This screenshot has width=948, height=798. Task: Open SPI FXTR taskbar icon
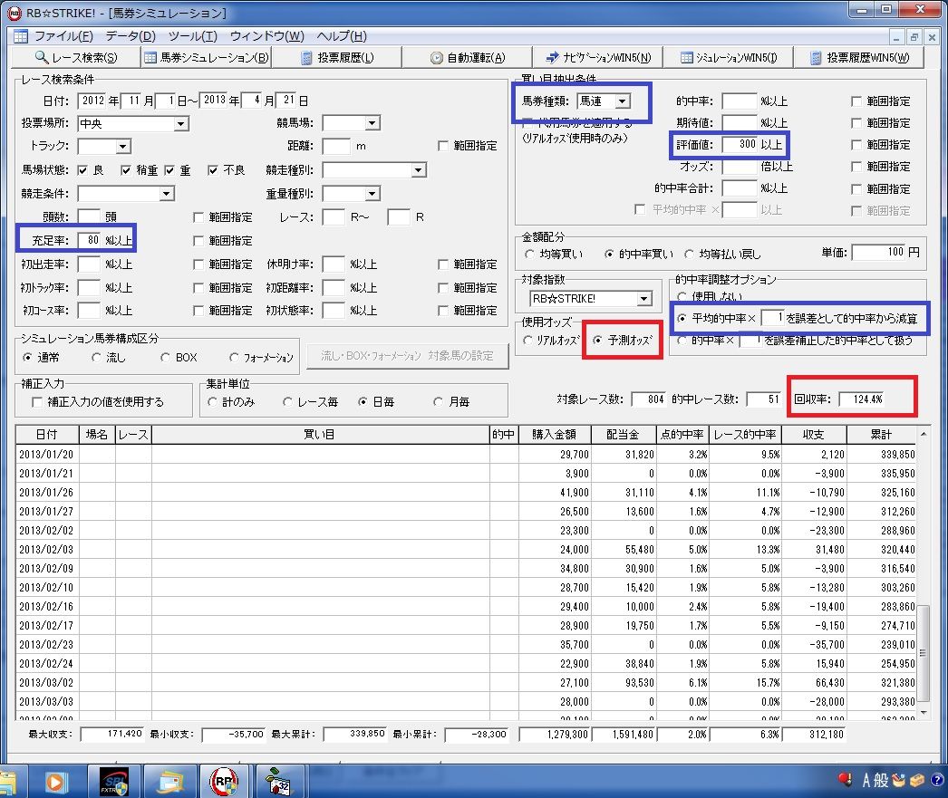tap(113, 783)
